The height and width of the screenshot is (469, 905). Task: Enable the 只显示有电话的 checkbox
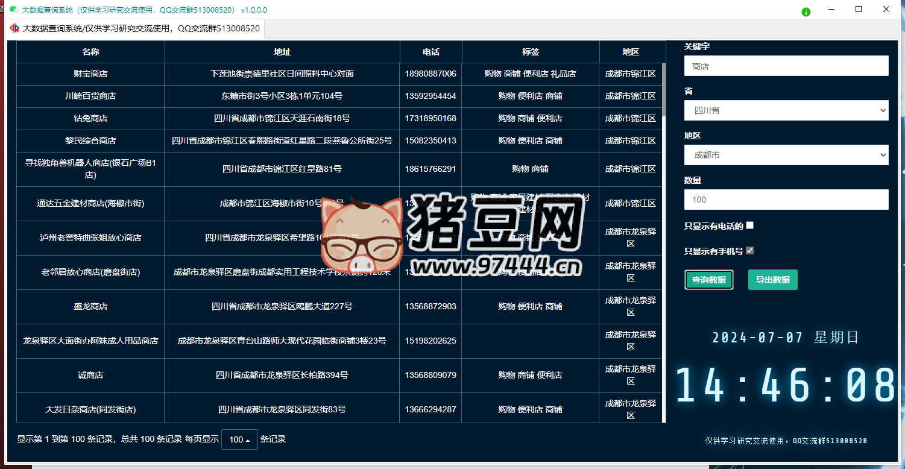tap(749, 225)
